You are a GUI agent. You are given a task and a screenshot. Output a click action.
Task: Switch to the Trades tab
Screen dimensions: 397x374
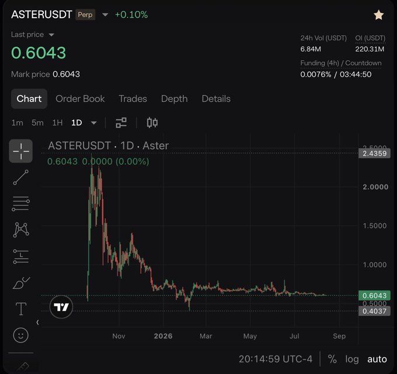click(x=133, y=99)
